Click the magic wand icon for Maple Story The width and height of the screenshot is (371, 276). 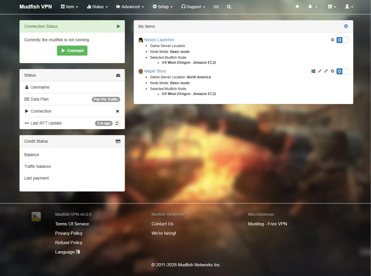[326, 71]
